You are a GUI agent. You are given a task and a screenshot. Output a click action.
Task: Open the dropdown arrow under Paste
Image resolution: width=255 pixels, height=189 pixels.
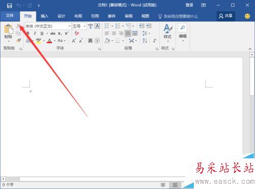tap(9, 41)
